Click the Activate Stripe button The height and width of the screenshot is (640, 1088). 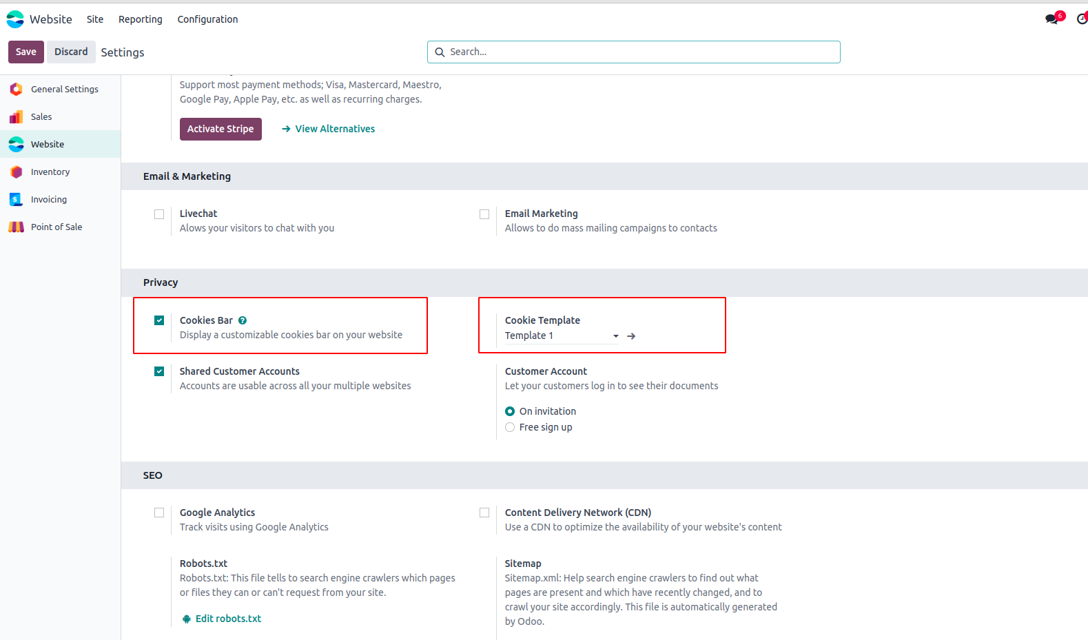point(220,129)
